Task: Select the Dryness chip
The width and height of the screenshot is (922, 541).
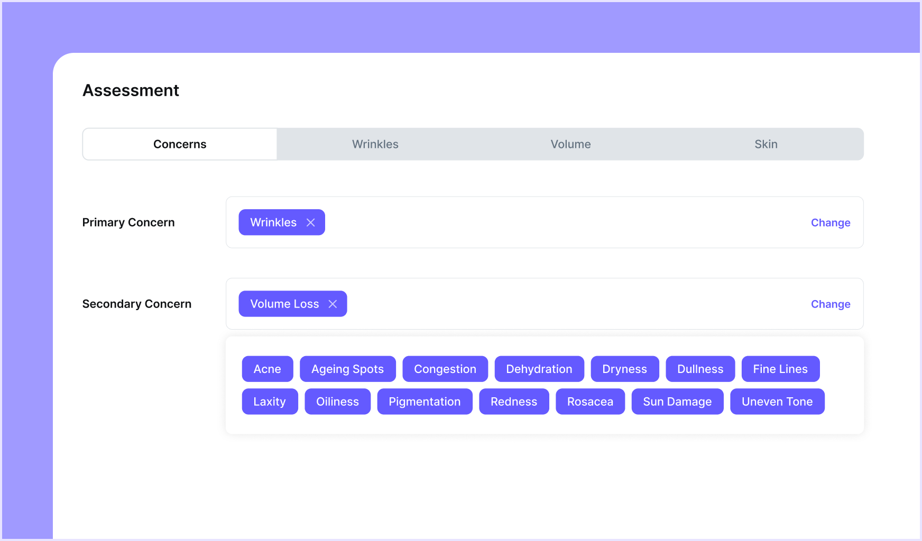Action: pyautogui.click(x=625, y=369)
